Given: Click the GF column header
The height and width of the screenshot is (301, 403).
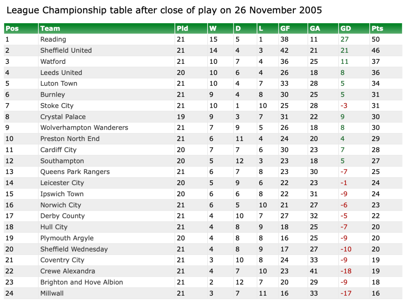Looking at the screenshot, I should pos(285,29).
